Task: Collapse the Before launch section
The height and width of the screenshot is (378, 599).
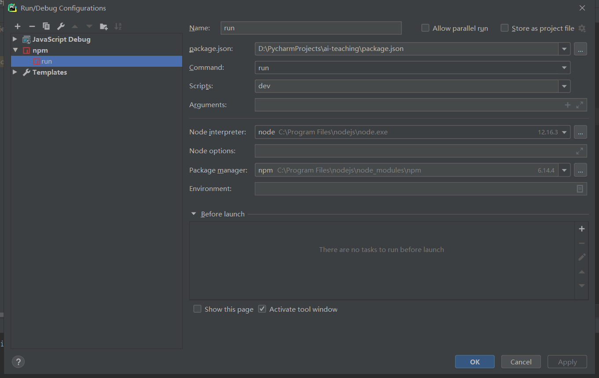Action: [x=193, y=214]
